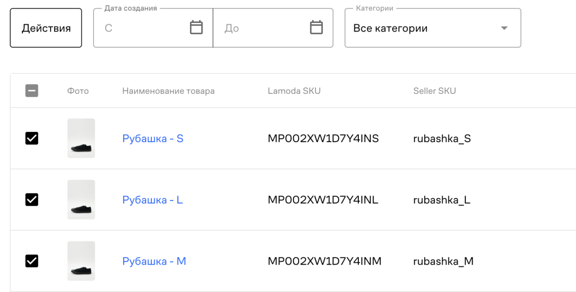Click the Наименование товара column header
Screen dimensions: 576x292
click(x=168, y=91)
